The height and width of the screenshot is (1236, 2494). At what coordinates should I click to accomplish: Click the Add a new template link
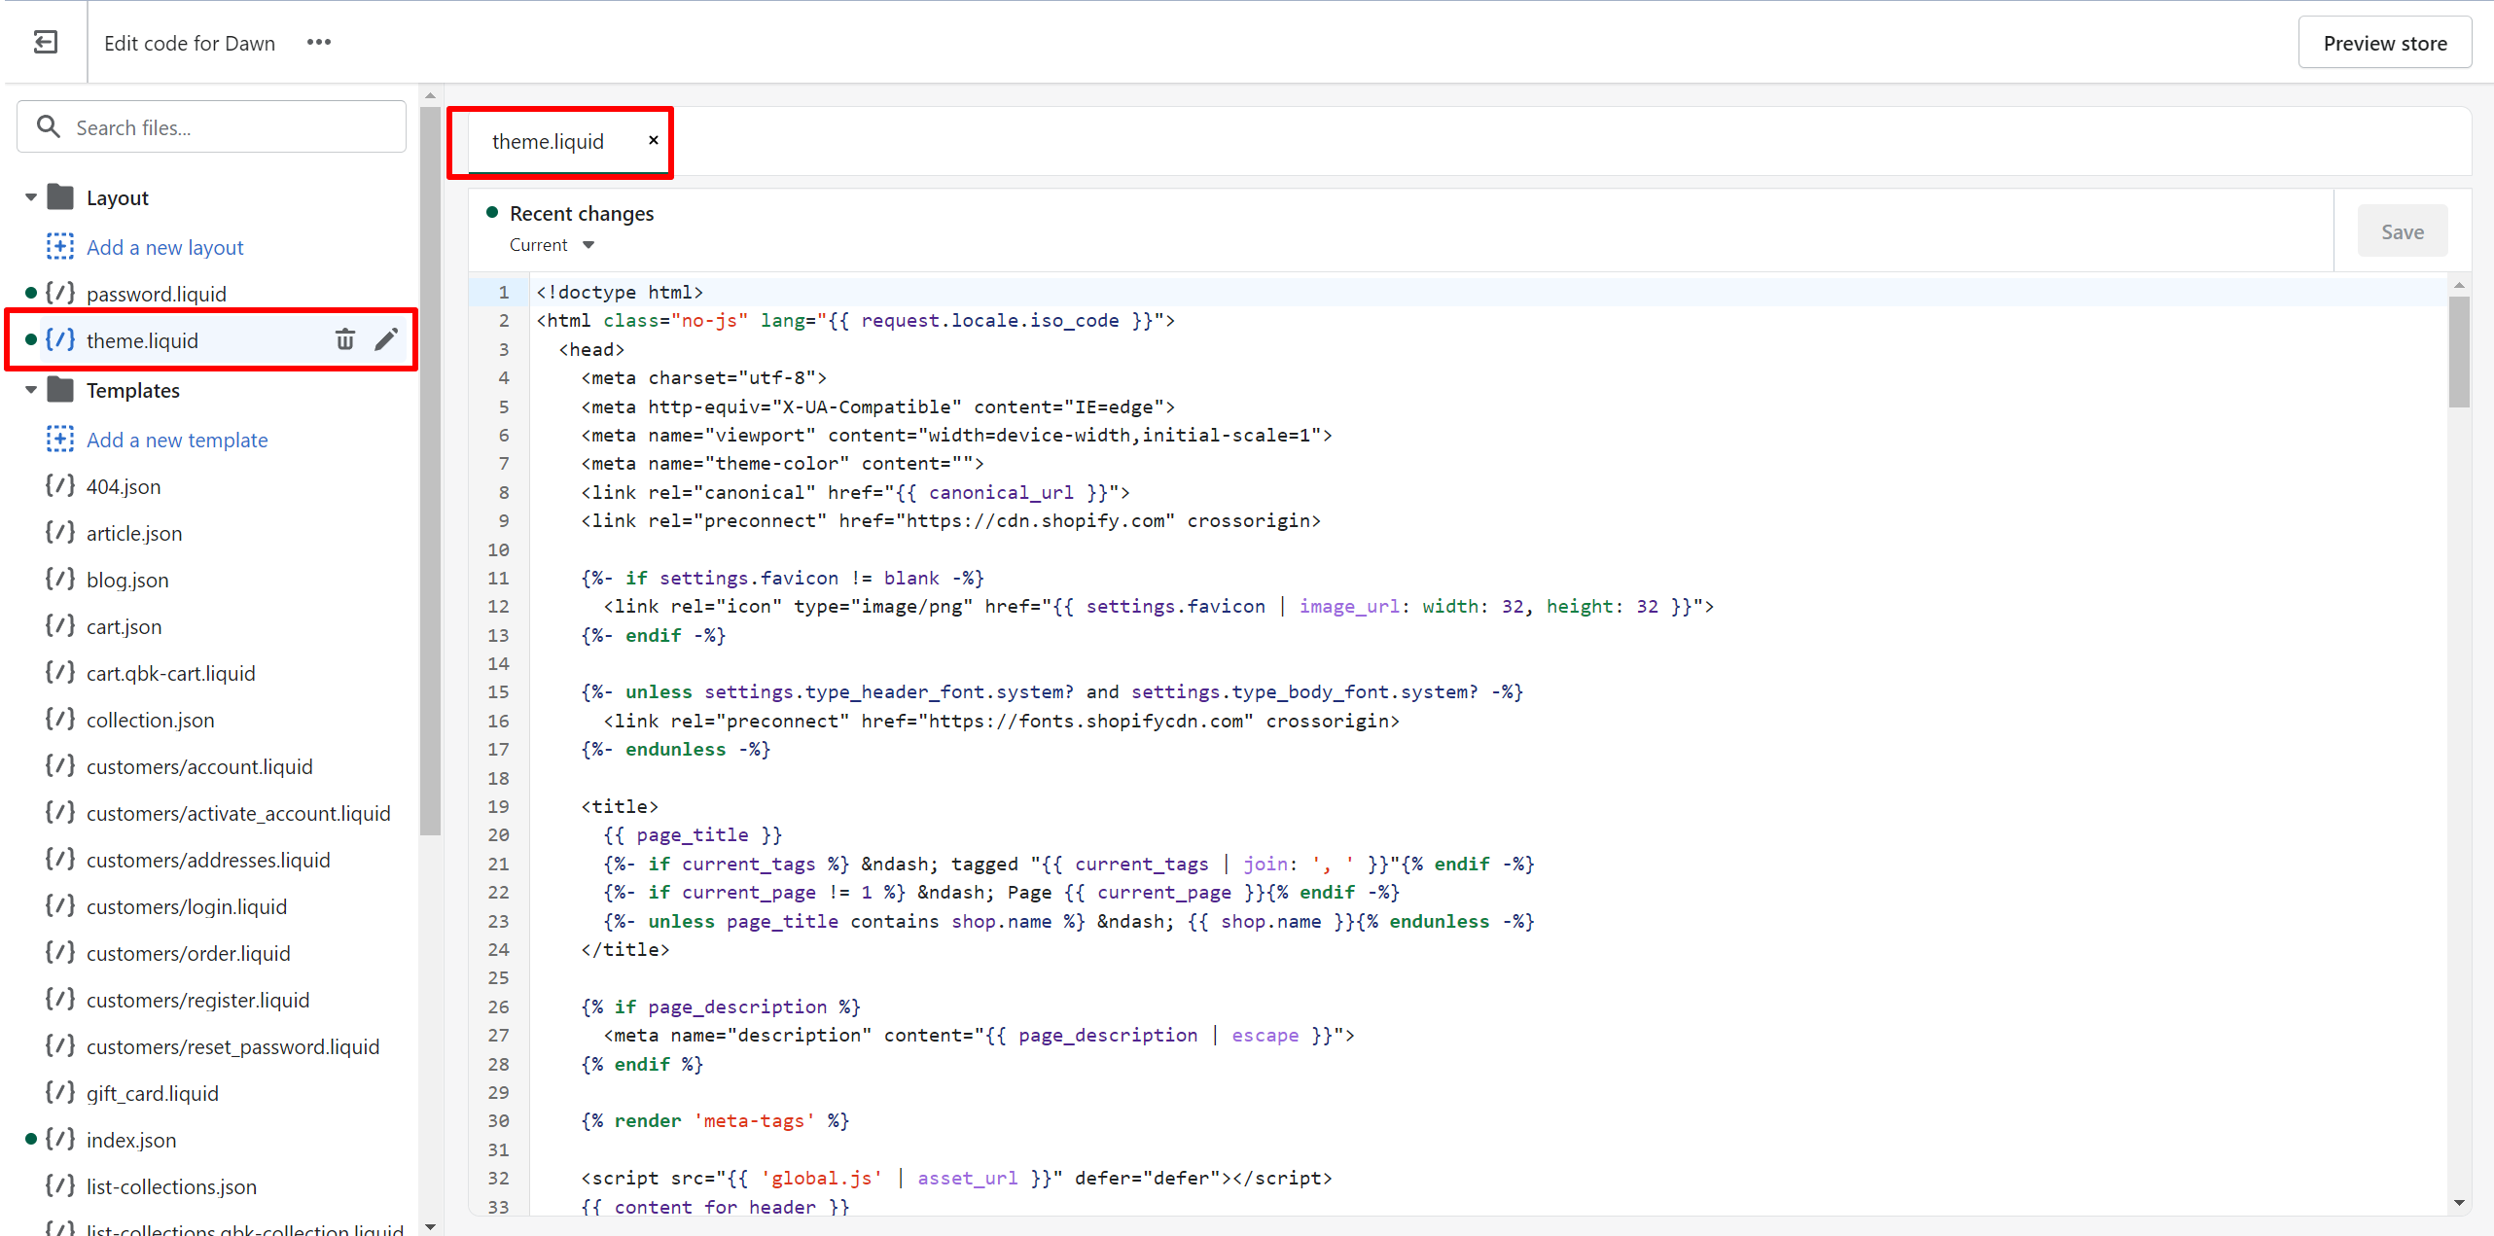177,440
